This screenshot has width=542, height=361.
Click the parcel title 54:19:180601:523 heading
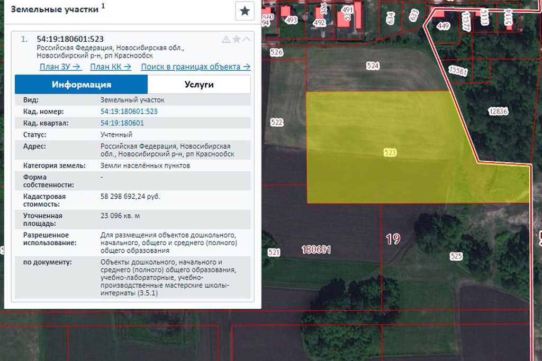tap(70, 39)
